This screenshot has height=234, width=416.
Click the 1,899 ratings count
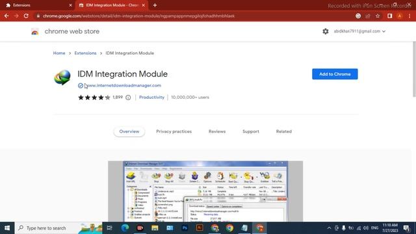(118, 97)
